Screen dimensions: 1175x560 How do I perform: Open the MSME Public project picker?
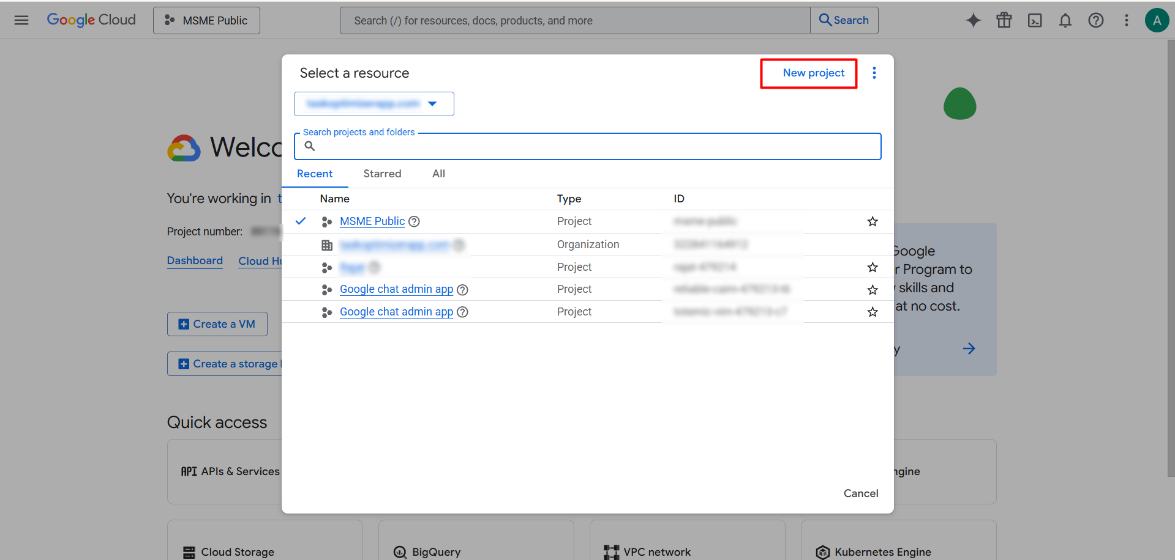[206, 20]
